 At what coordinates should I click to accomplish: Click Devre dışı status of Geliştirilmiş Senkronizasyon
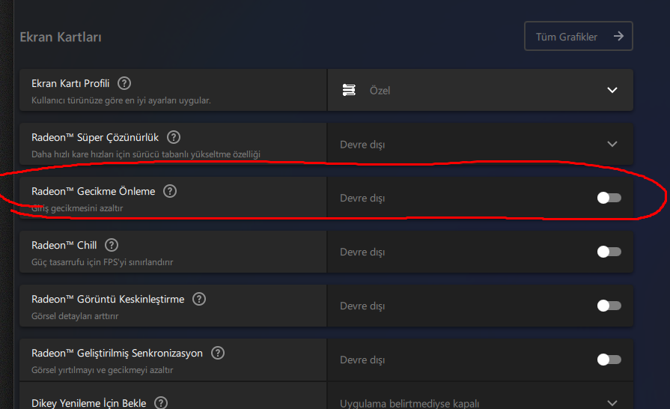[362, 360]
